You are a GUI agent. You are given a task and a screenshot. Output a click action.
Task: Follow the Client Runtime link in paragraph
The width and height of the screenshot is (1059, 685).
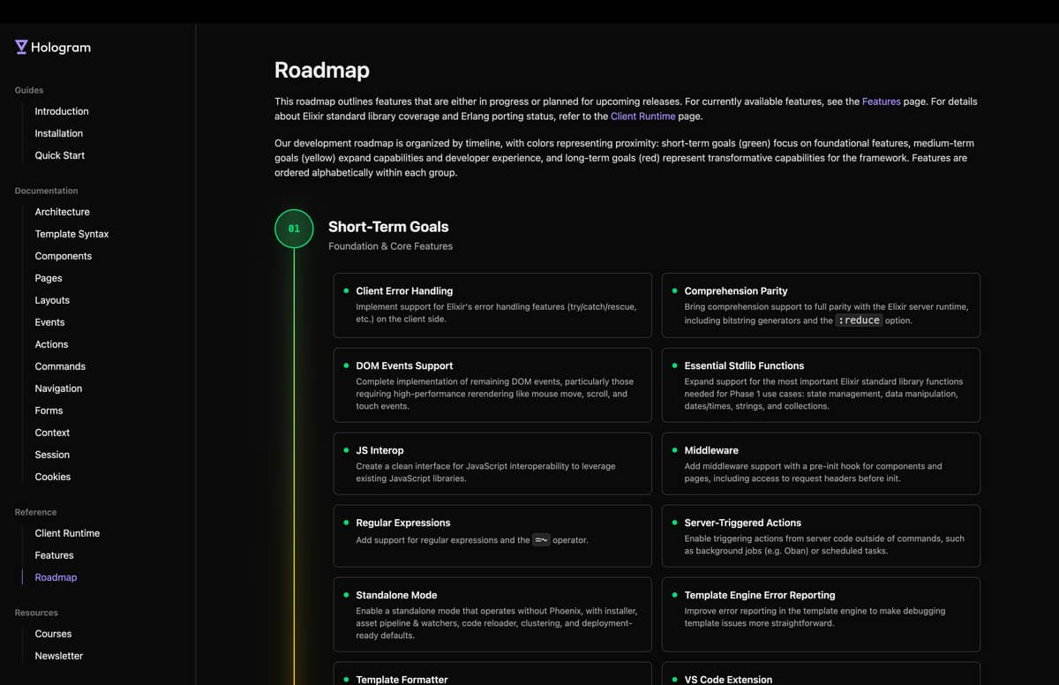642,117
